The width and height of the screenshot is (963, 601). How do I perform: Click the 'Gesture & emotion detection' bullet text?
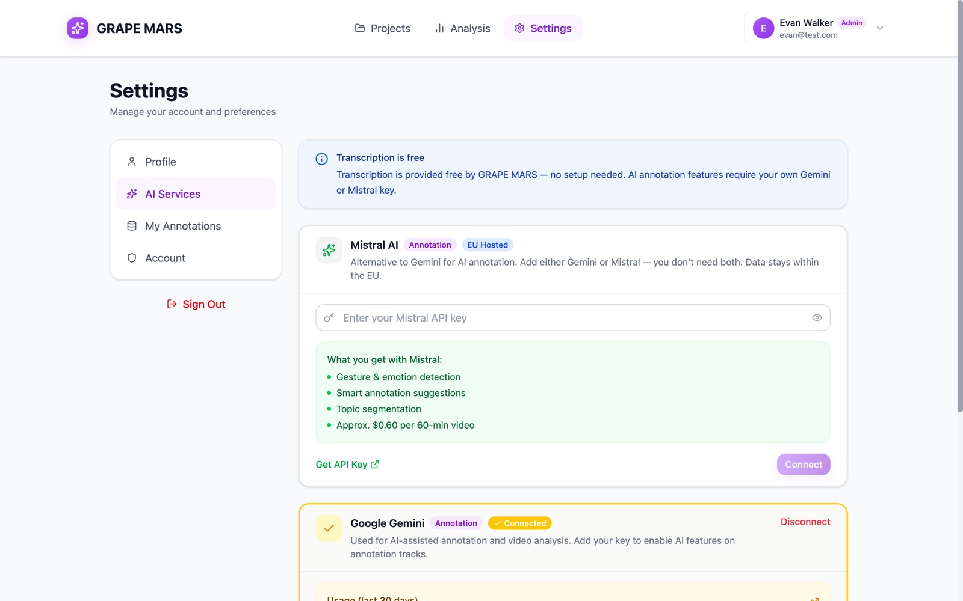click(x=398, y=377)
